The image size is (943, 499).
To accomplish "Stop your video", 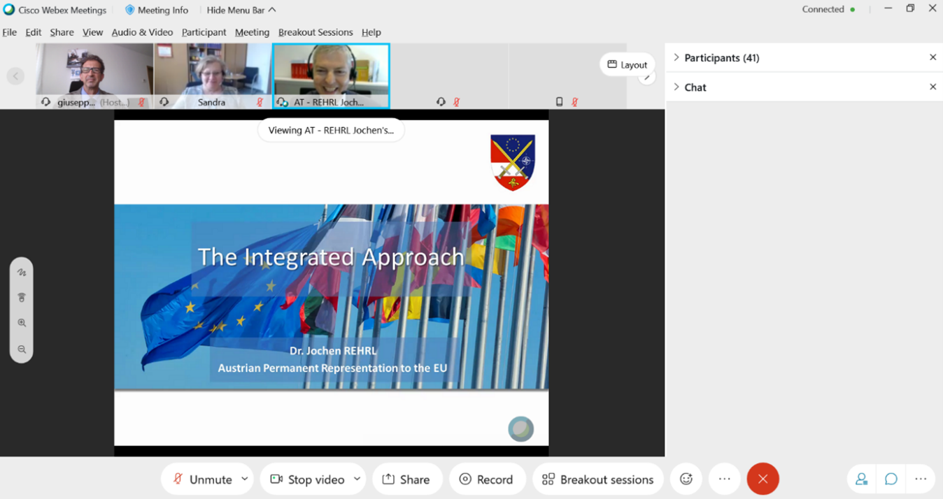I will click(x=306, y=479).
